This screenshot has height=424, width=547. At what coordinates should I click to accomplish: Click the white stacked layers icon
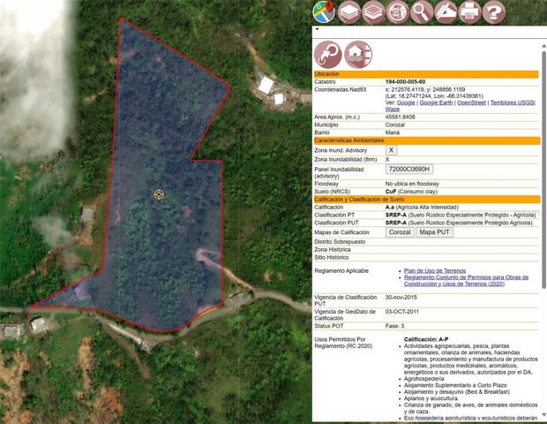point(349,12)
